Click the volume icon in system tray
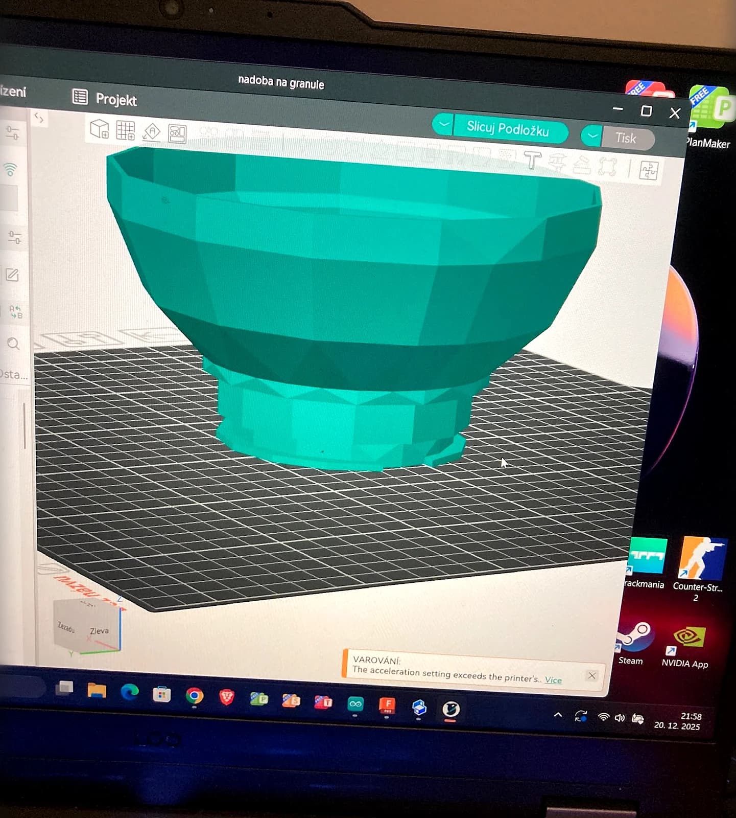Image resolution: width=736 pixels, height=818 pixels. (x=620, y=718)
